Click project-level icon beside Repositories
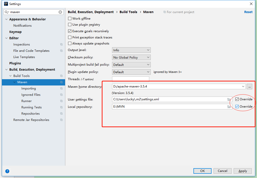This screenshot has width=257, height=178. click(62, 114)
